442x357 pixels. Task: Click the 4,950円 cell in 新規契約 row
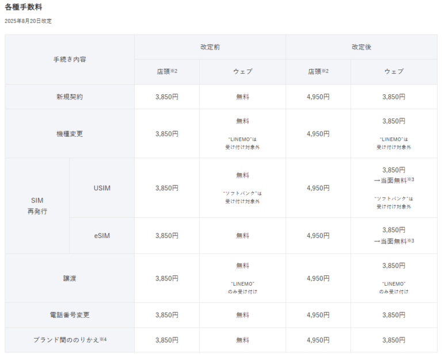(318, 97)
